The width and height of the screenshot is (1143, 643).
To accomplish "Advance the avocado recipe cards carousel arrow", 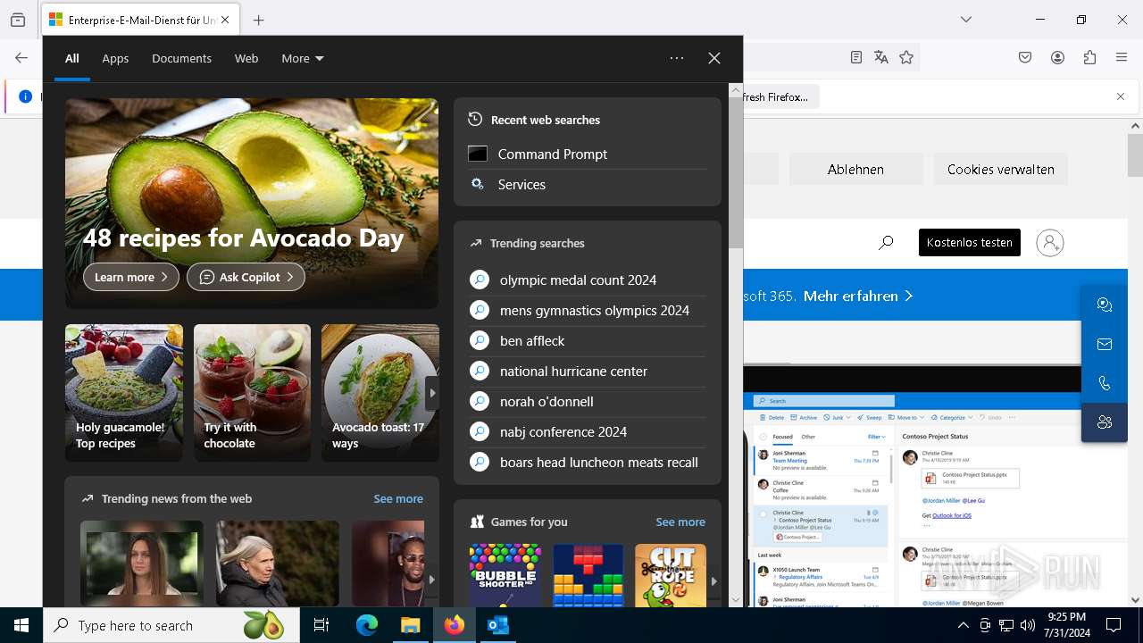I will (432, 393).
